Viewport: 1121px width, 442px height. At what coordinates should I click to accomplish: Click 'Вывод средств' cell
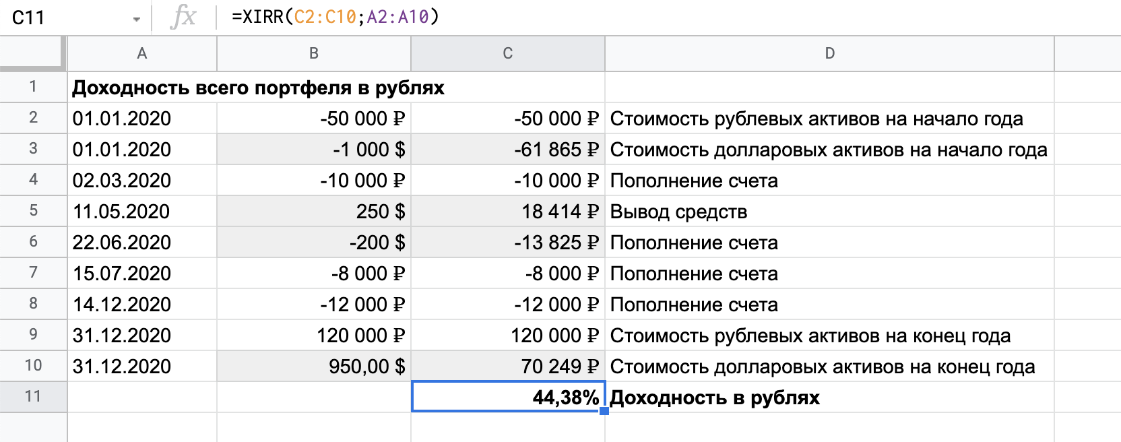pos(830,212)
